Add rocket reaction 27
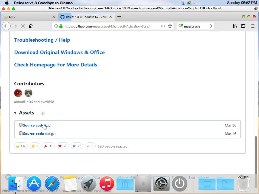This screenshot has width=259, height=194. click(x=77, y=146)
